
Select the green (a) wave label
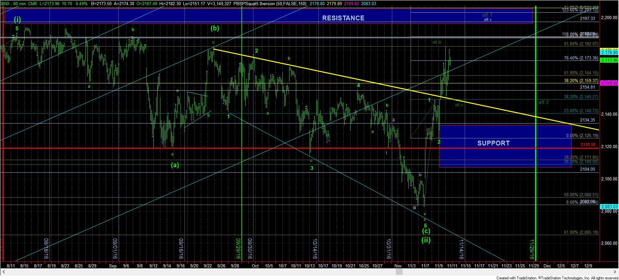point(175,165)
